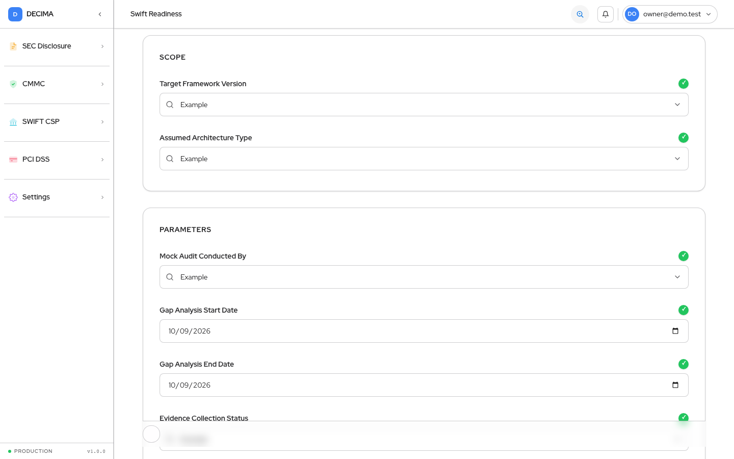Viewport: 734px width, 459px height.
Task: Open calendar picker for Gap Analysis End Date
Action: 675,385
